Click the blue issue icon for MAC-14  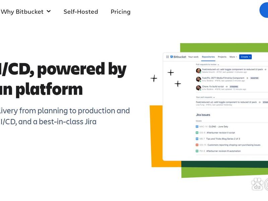[197, 127]
